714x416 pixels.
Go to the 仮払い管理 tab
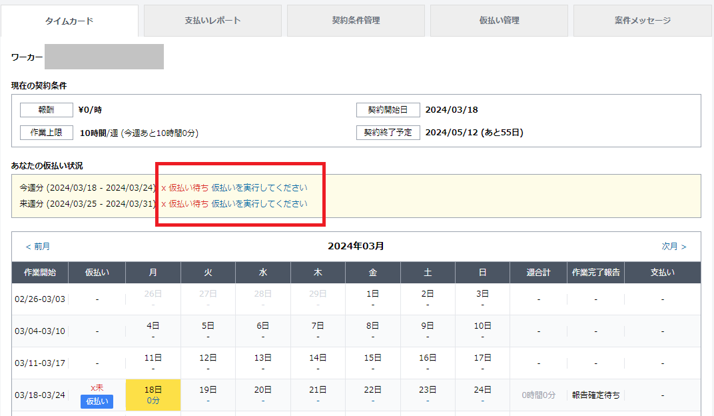pos(499,21)
